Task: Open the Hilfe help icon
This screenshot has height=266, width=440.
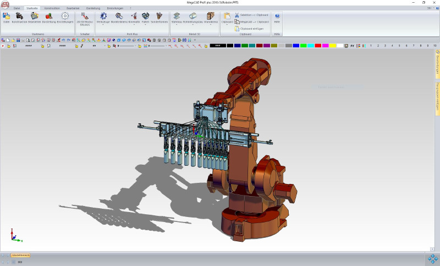Action: click(x=277, y=17)
